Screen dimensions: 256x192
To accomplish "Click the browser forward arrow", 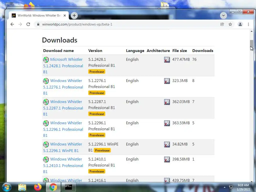I will coord(20,24).
